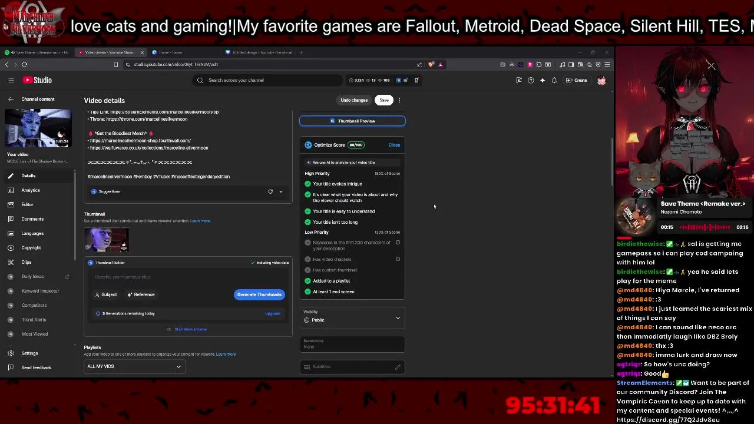
Task: Click the YouTube Studio logo
Action: pyautogui.click(x=38, y=80)
